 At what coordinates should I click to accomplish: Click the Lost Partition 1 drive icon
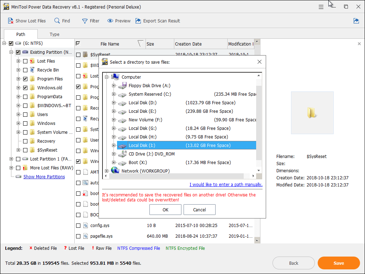click(x=25, y=159)
